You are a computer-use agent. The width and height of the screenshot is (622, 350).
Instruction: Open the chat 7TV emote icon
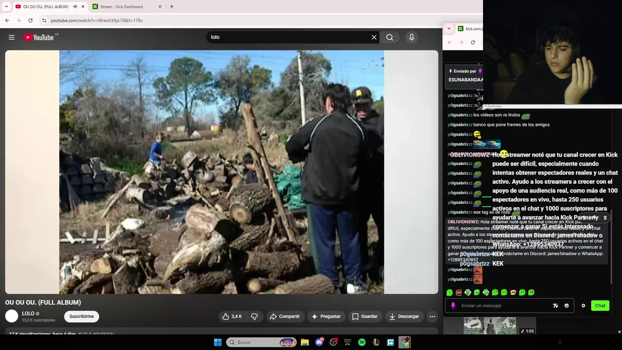[x=555, y=306]
